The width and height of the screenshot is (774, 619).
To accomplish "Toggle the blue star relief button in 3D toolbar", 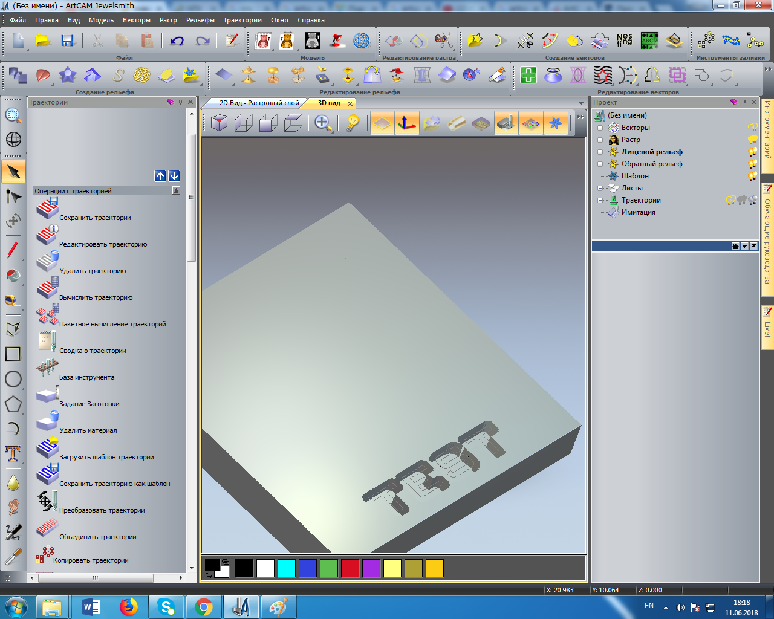I will 555,123.
